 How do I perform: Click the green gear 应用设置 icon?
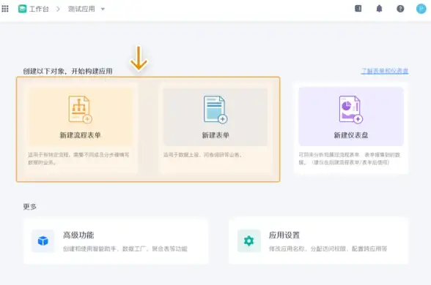[249, 241]
